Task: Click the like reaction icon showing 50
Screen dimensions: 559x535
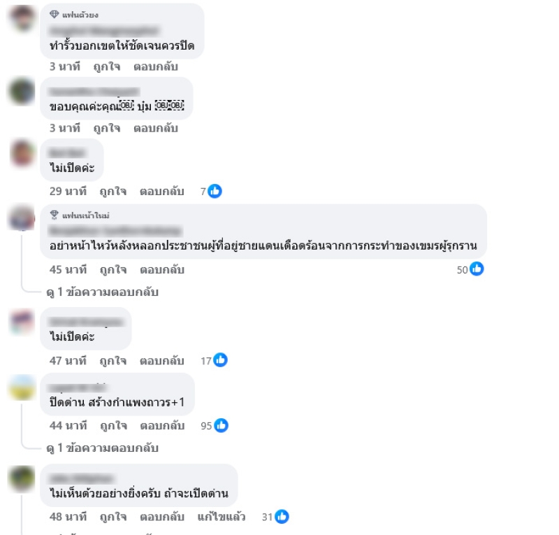Action: (477, 269)
